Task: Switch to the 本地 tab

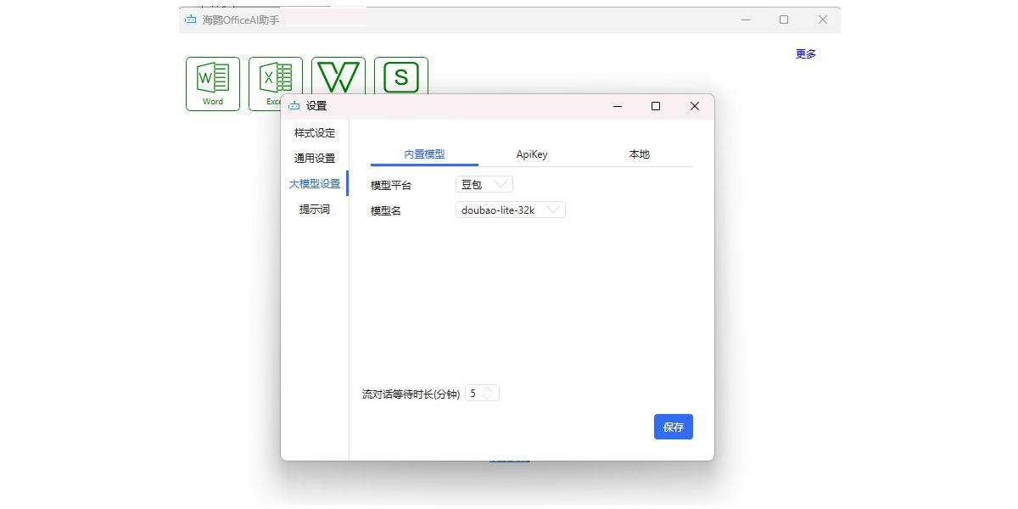Action: coord(639,154)
